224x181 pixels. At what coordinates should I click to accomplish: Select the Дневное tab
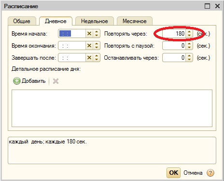click(x=56, y=21)
